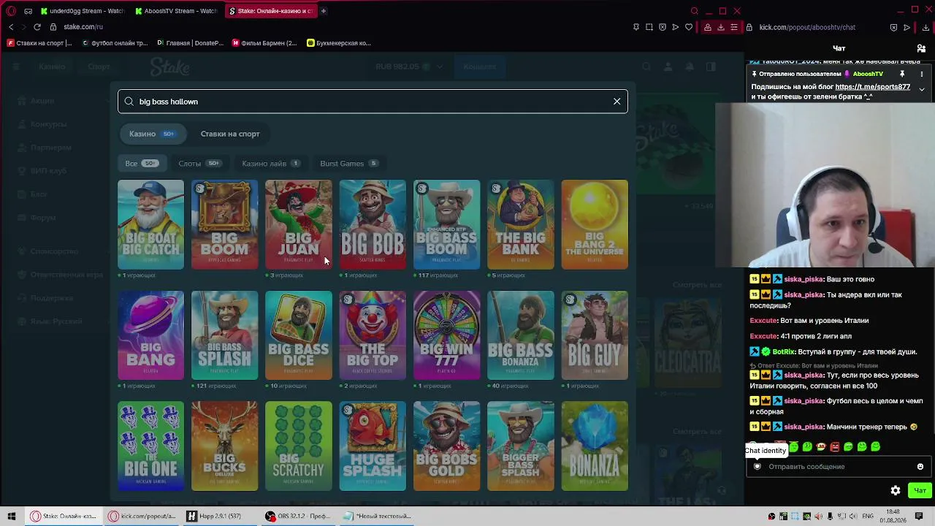
Task: Open the Windows Start menu
Action: 12,516
